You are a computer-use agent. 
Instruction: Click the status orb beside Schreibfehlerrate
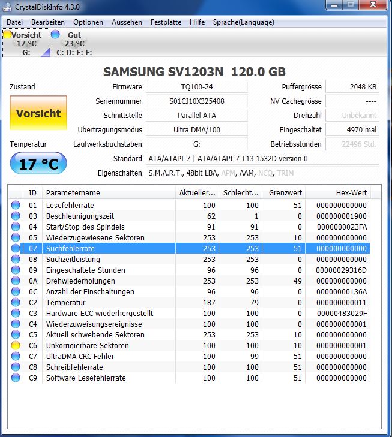(16, 367)
